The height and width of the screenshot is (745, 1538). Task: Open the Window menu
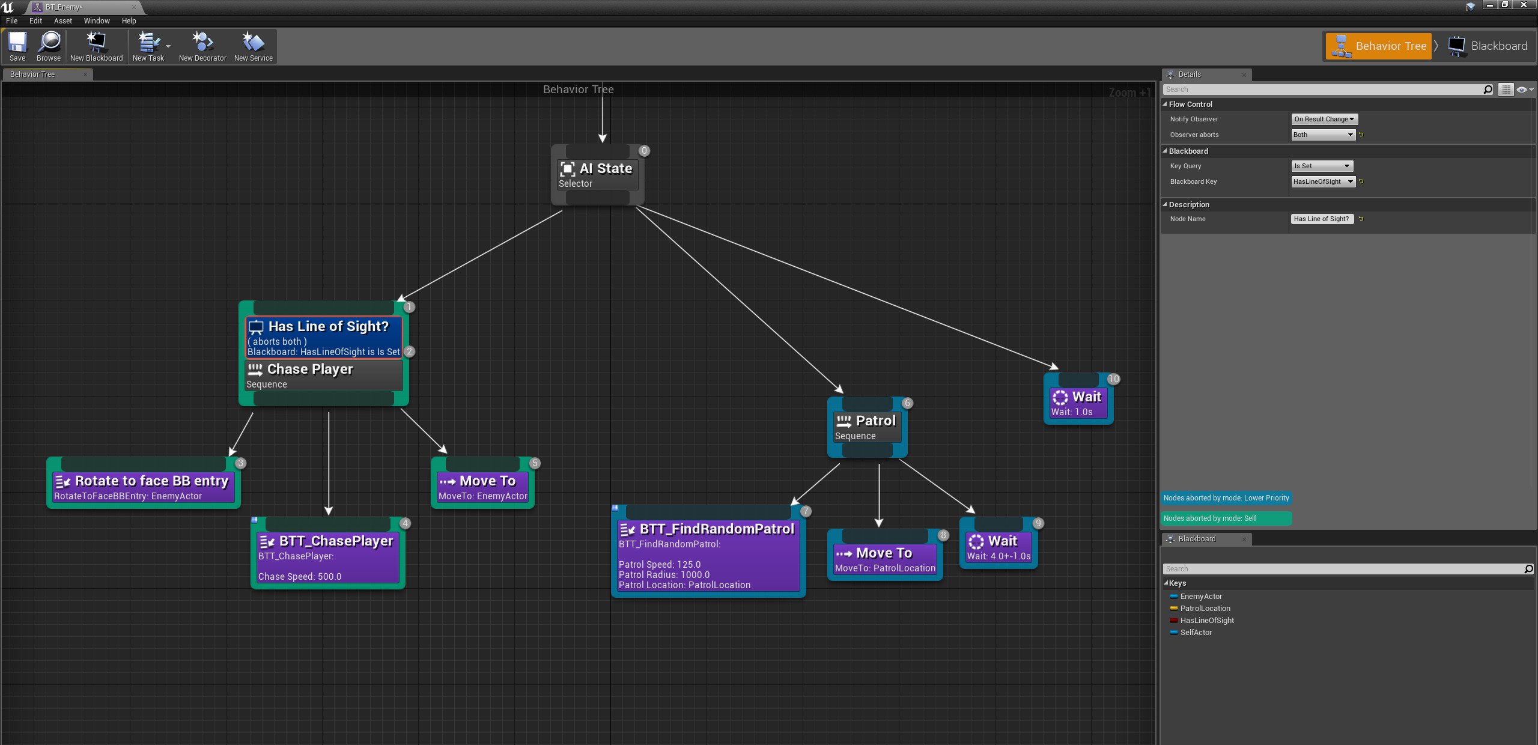pyautogui.click(x=96, y=20)
